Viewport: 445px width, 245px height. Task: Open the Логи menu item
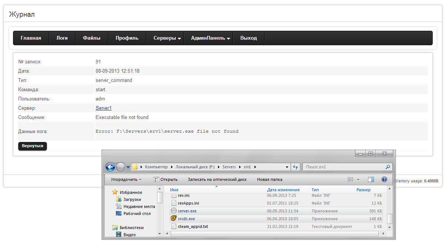pos(62,38)
